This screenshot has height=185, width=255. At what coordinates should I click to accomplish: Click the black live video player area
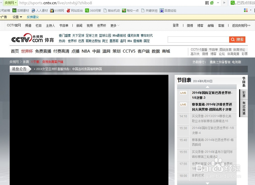click(x=89, y=130)
